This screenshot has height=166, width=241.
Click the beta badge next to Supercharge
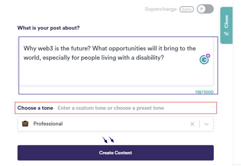(x=187, y=9)
